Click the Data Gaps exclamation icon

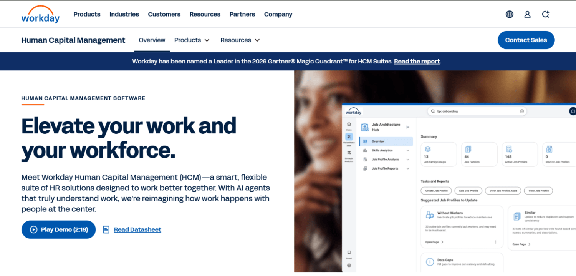[430, 263]
